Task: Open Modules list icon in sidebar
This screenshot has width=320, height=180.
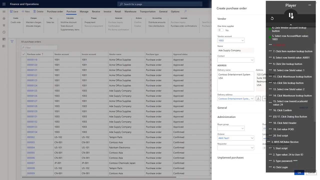Action: 4,46
